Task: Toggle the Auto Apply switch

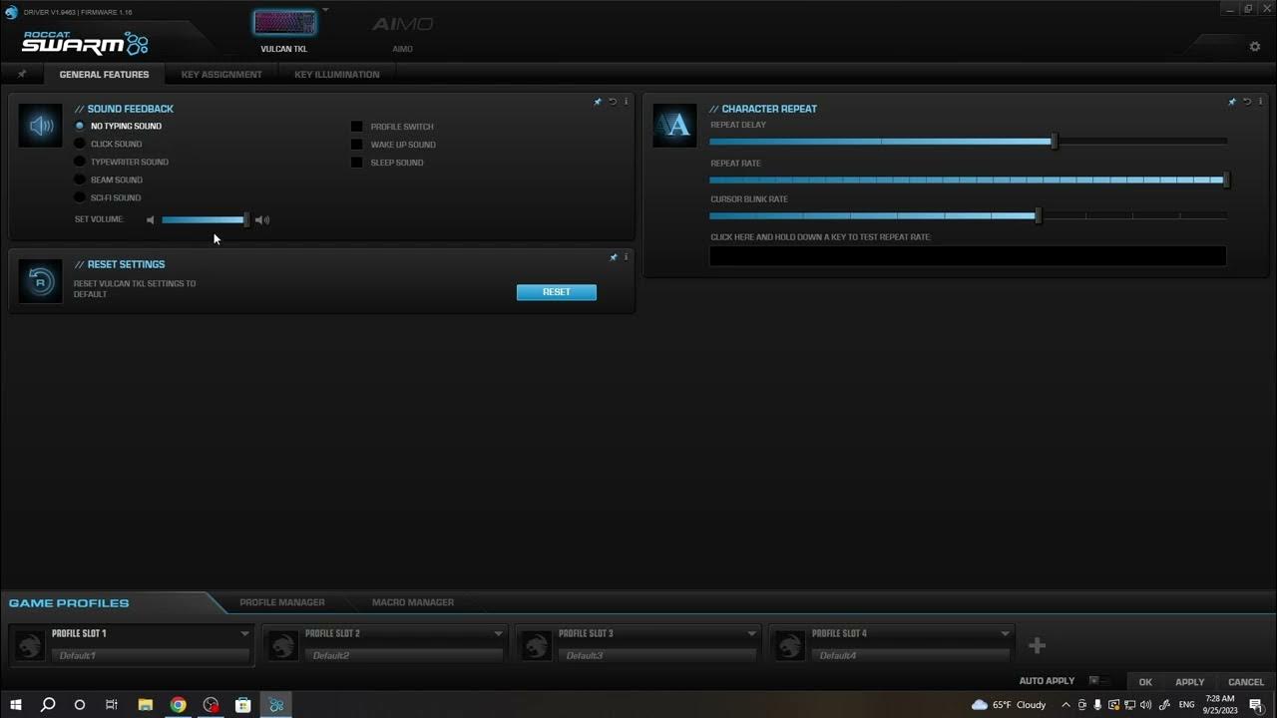Action: click(x=1097, y=681)
